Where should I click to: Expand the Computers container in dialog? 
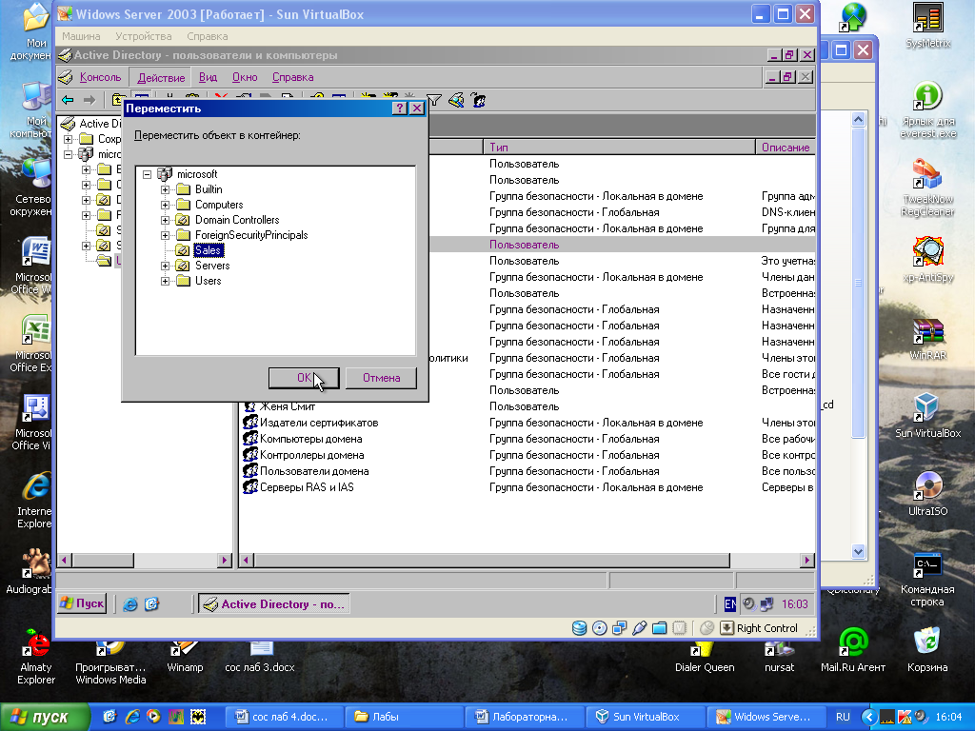[165, 206]
